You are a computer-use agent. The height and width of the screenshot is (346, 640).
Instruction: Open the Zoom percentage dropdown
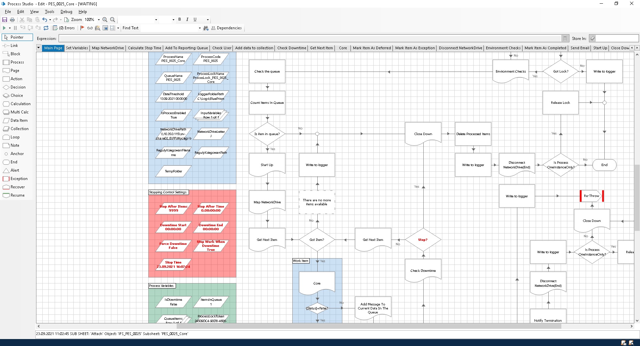click(x=99, y=20)
